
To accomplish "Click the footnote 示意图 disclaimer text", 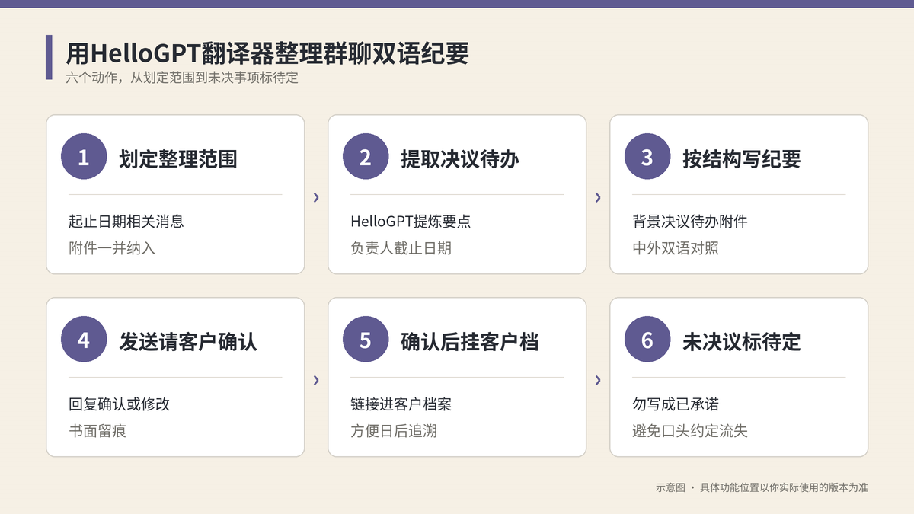I will (x=762, y=487).
